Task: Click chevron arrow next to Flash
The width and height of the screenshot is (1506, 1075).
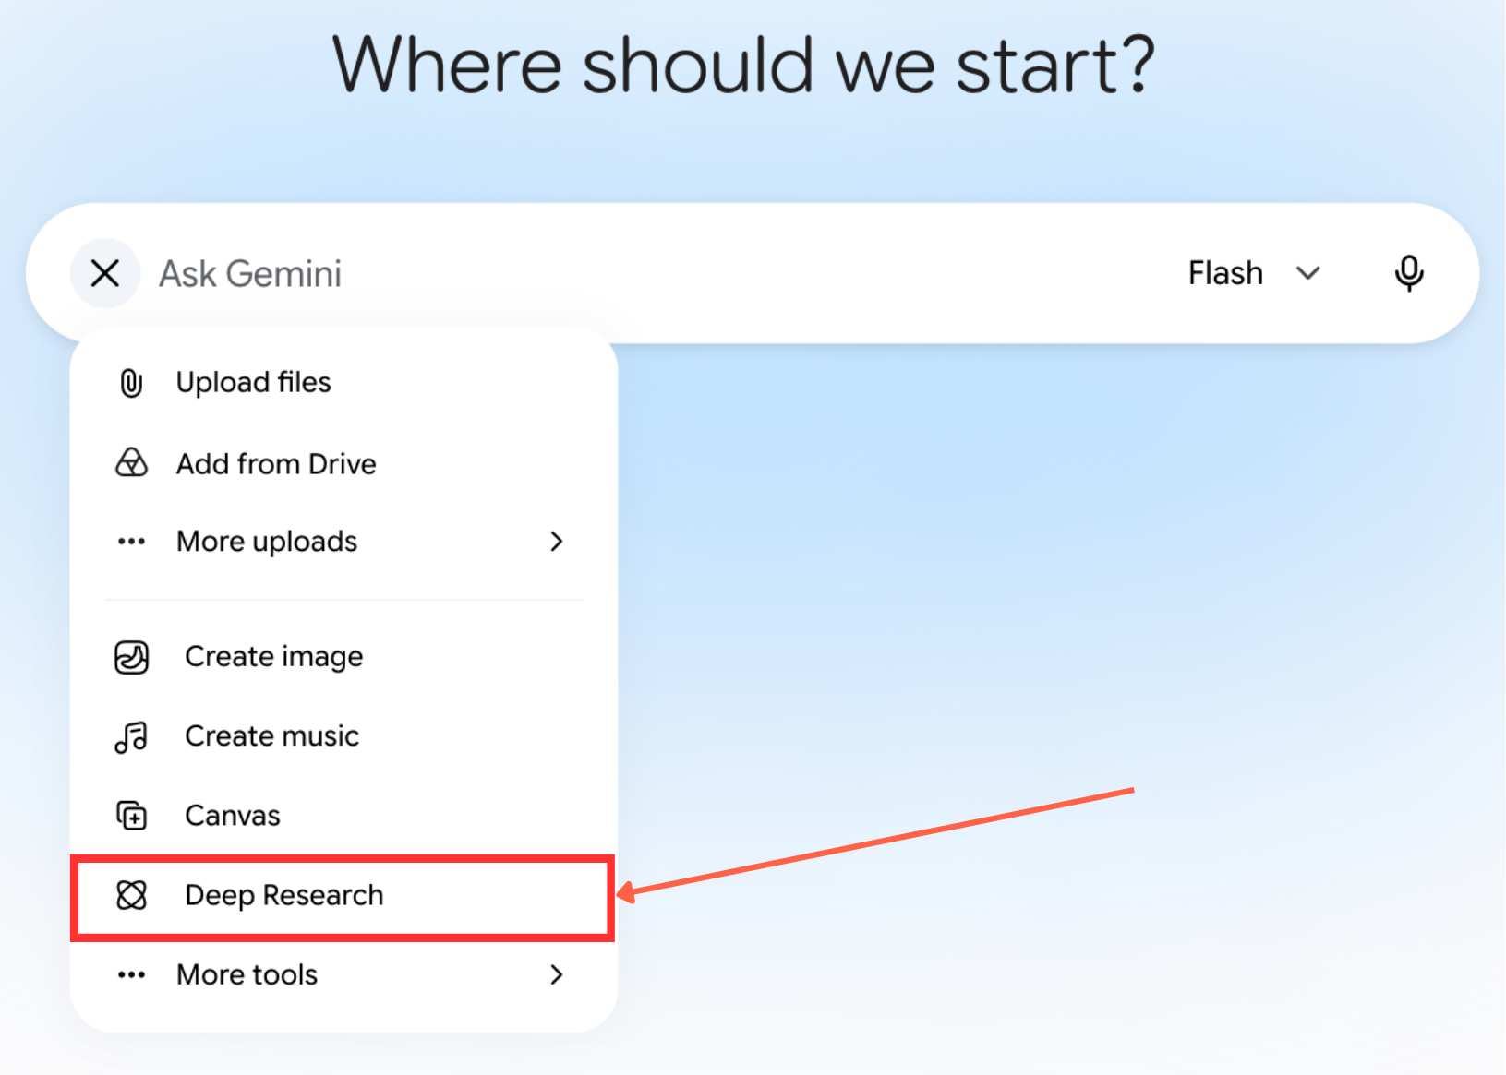Action: click(1307, 273)
